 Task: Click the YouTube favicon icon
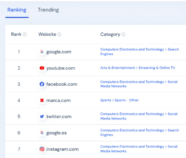(x=42, y=68)
